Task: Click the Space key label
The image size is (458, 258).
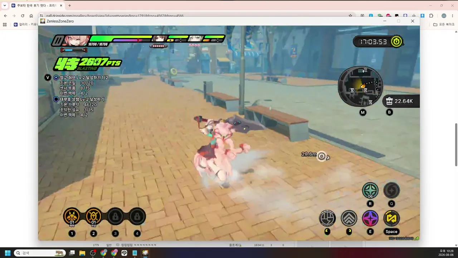Action: click(x=391, y=231)
